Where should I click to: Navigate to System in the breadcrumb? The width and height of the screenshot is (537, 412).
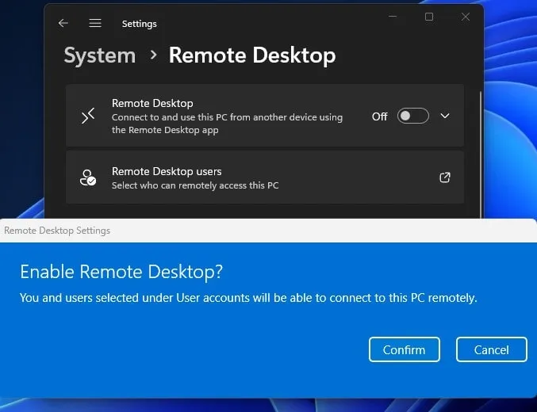(x=100, y=55)
